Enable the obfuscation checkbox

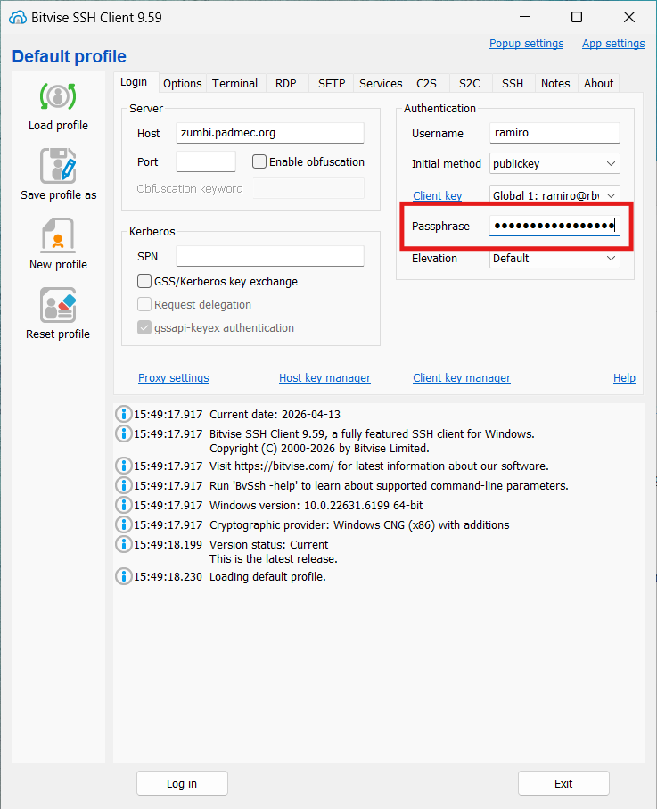point(259,161)
